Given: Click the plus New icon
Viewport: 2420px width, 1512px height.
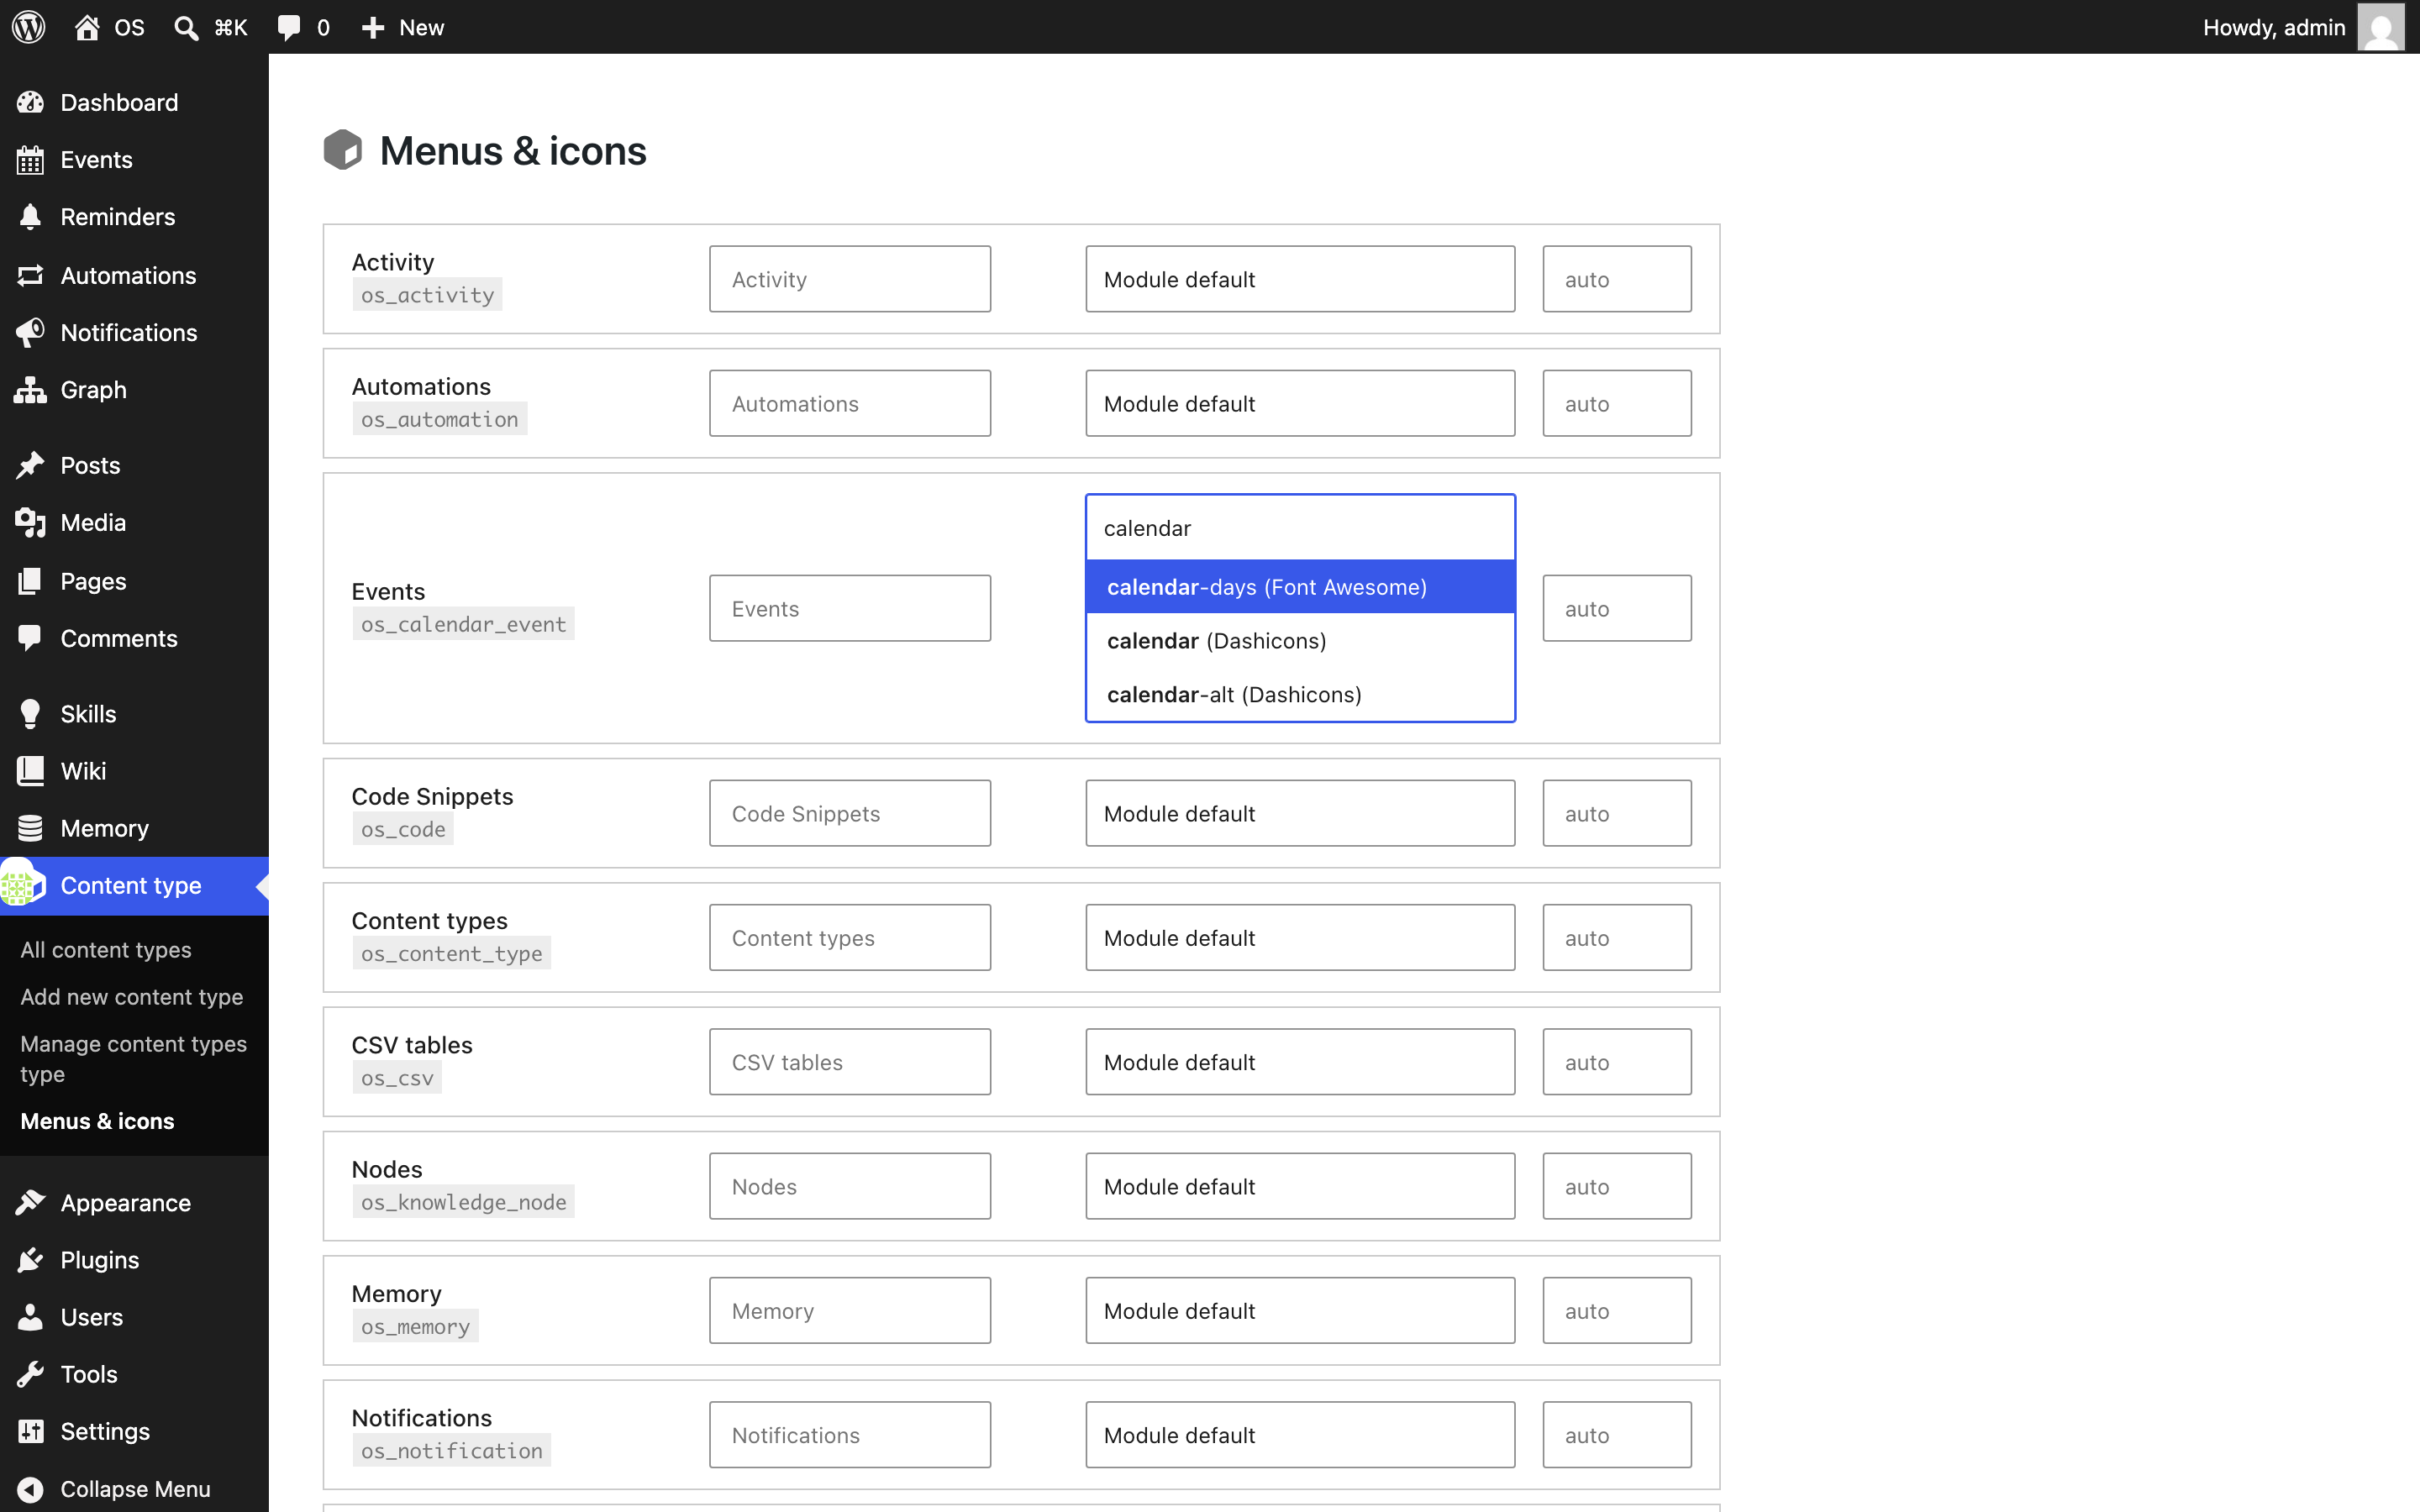Looking at the screenshot, I should tap(373, 27).
